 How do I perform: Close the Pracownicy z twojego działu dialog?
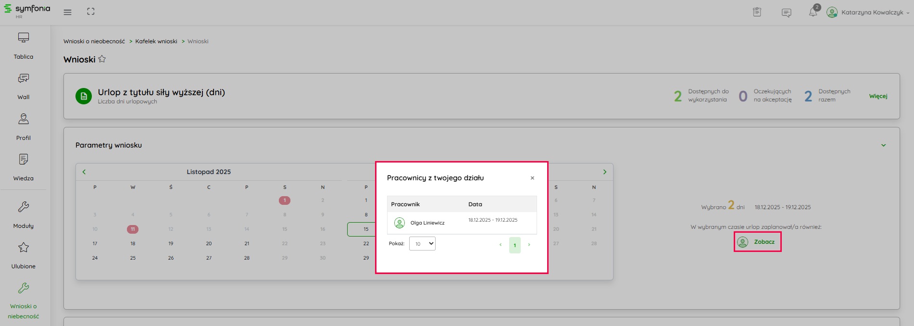pyautogui.click(x=532, y=178)
